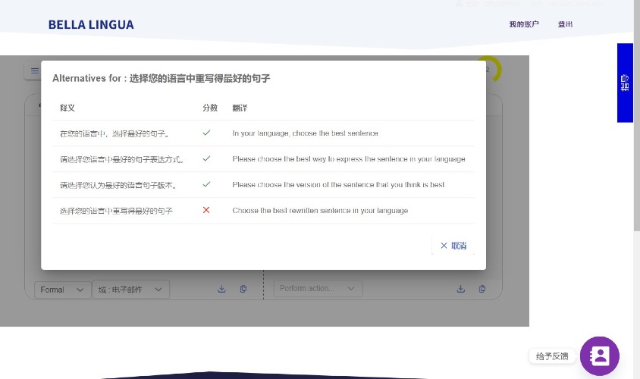640x379 pixels.
Task: Click translation 'In your language, choose the best sentence'
Action: point(306,133)
